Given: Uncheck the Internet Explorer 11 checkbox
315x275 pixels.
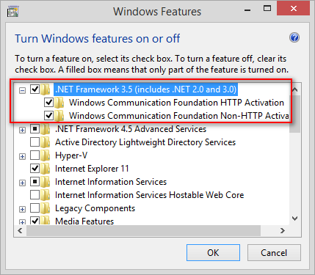Looking at the screenshot, I should pyautogui.click(x=35, y=169).
